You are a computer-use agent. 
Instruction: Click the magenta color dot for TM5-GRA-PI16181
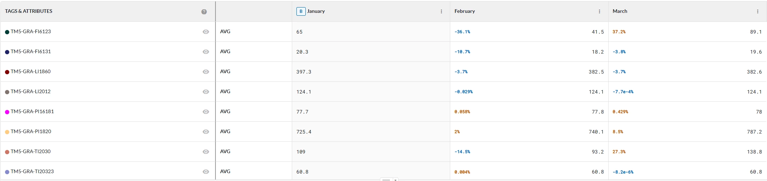(x=7, y=112)
